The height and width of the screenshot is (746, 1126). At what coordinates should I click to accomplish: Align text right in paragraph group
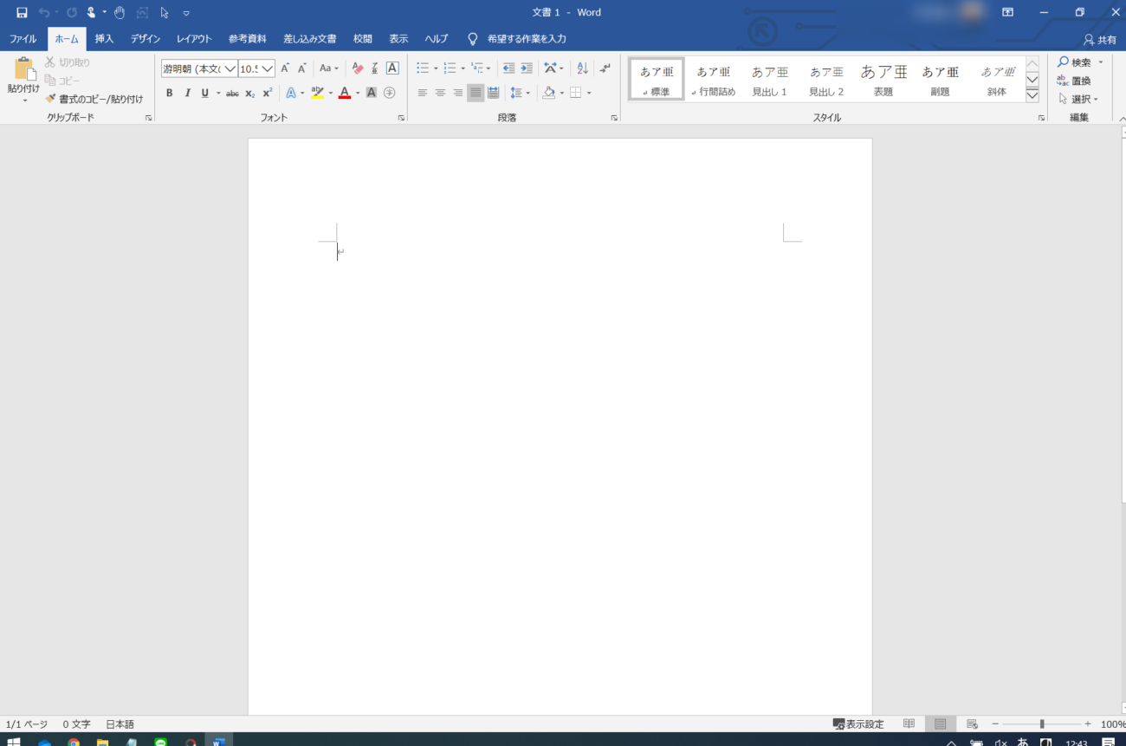click(457, 93)
